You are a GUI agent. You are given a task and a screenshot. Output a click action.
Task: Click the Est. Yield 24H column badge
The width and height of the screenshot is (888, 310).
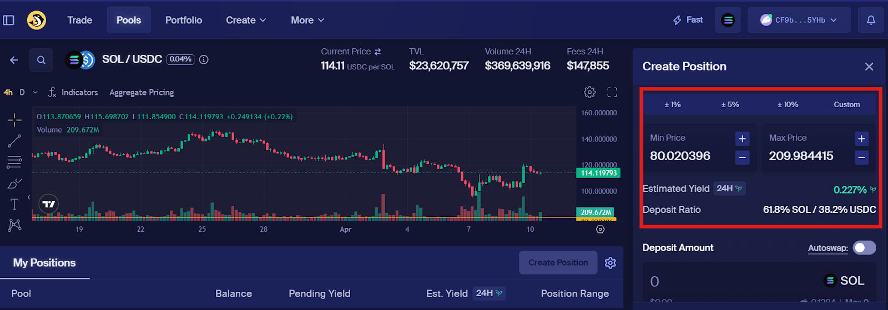(489, 293)
